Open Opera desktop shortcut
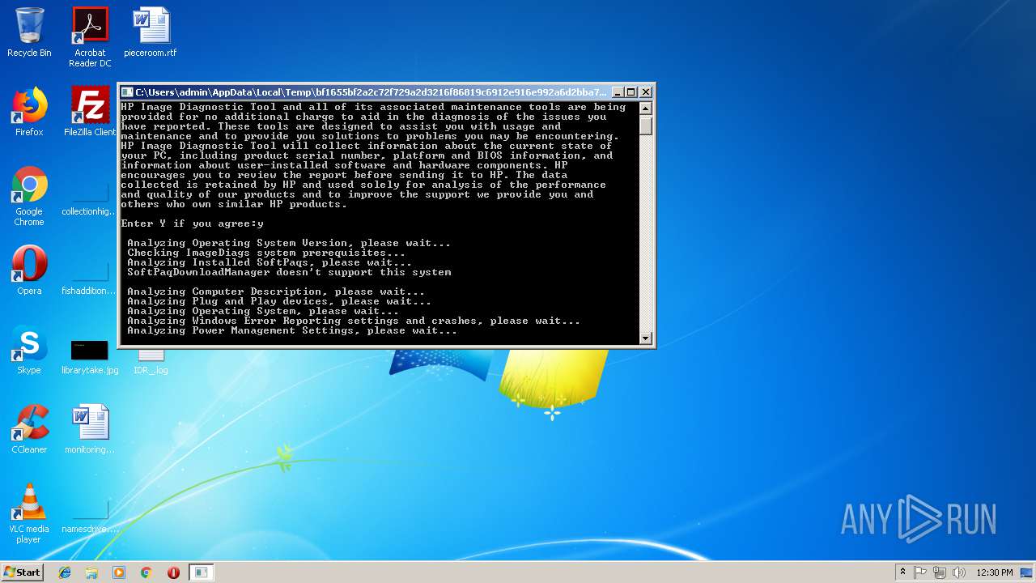1036x583 pixels. point(29,270)
